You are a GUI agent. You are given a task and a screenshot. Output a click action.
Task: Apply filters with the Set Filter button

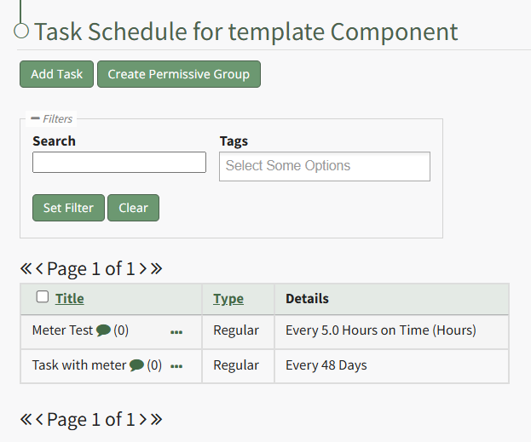click(x=68, y=208)
